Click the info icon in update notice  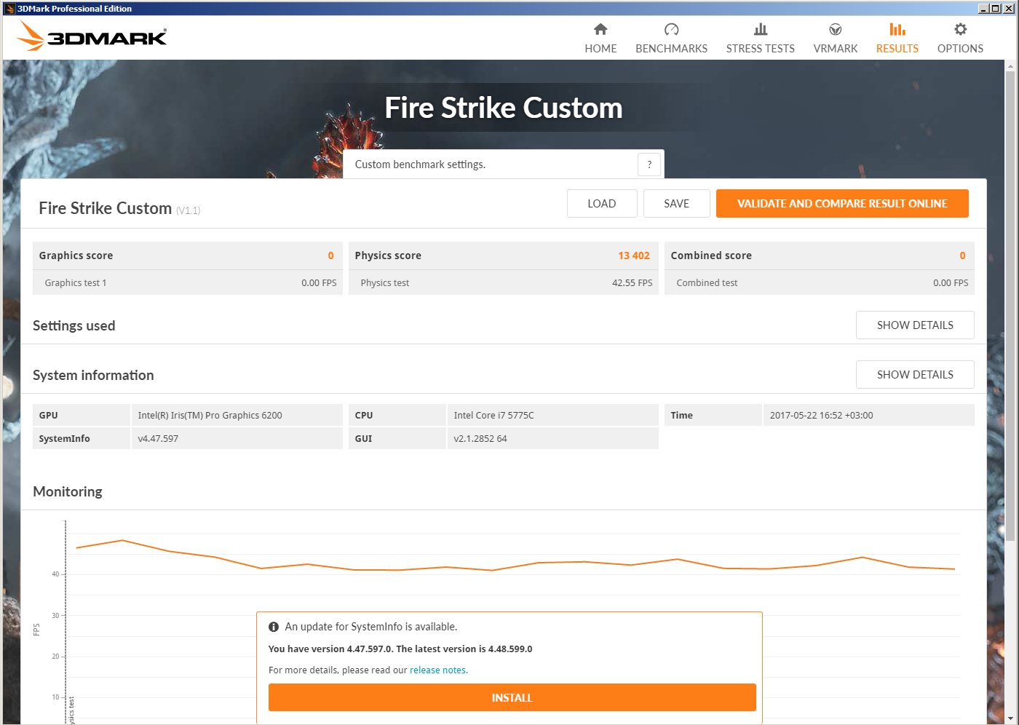coord(274,627)
